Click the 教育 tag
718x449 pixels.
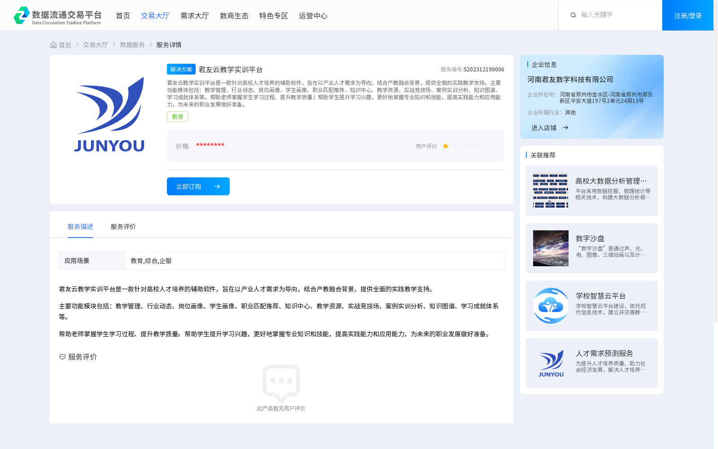[x=178, y=117]
